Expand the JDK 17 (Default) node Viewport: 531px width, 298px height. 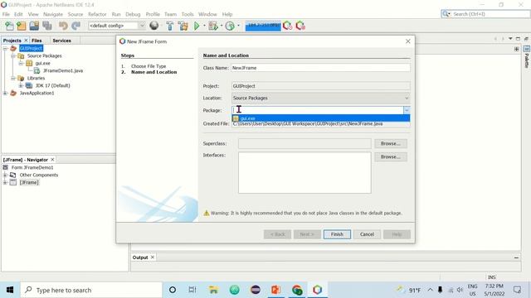(21, 86)
